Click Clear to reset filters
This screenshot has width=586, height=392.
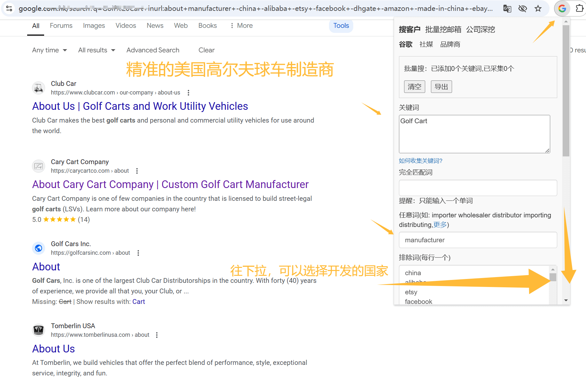tap(206, 50)
